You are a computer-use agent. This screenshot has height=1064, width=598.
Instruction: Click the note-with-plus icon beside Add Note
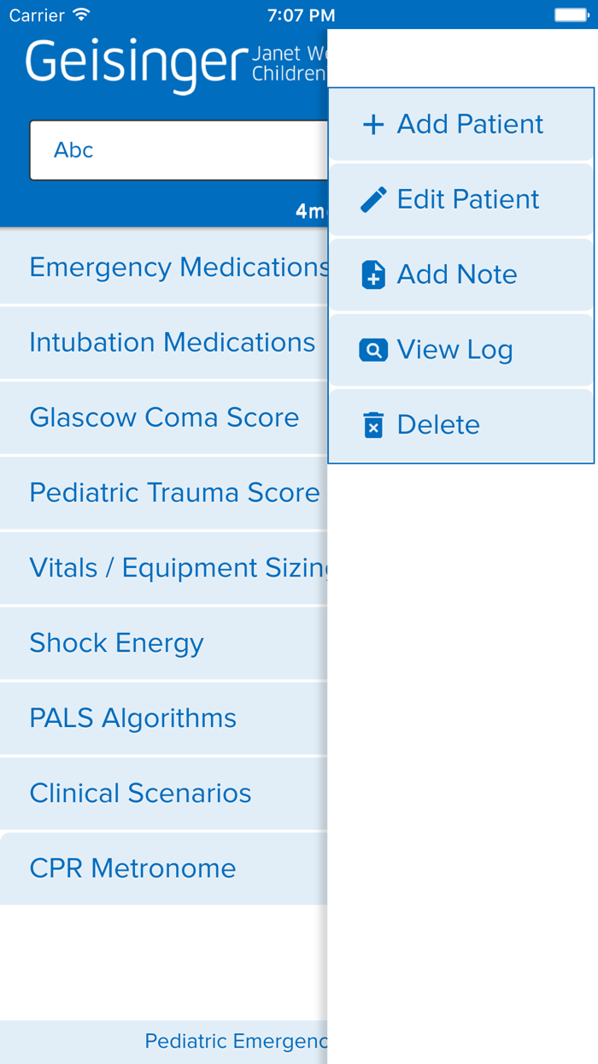pyautogui.click(x=373, y=275)
